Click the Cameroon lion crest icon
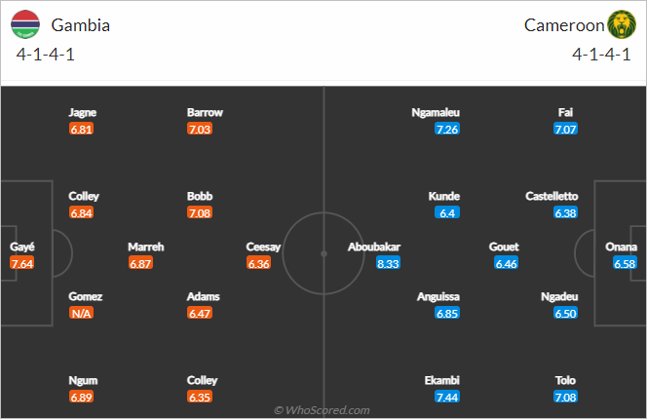This screenshot has width=647, height=419. [x=622, y=24]
